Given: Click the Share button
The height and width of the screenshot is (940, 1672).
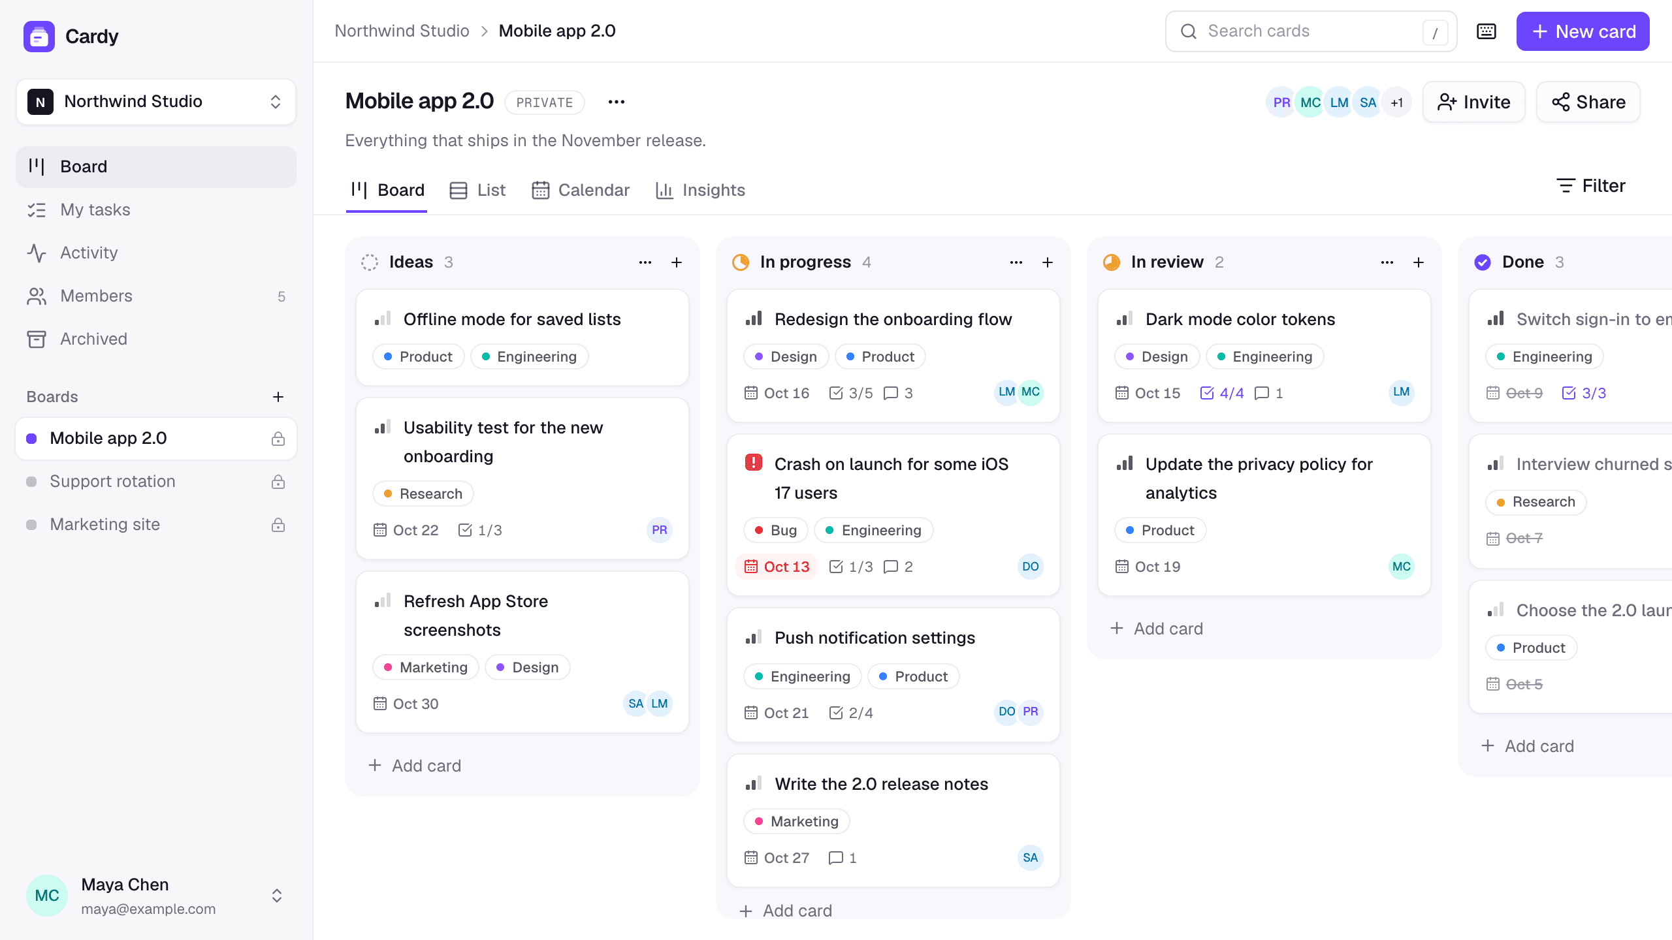Looking at the screenshot, I should click(1588, 102).
